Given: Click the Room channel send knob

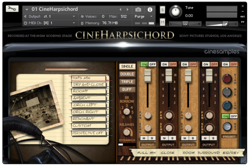Looking at the screenshot, I should [188, 128].
